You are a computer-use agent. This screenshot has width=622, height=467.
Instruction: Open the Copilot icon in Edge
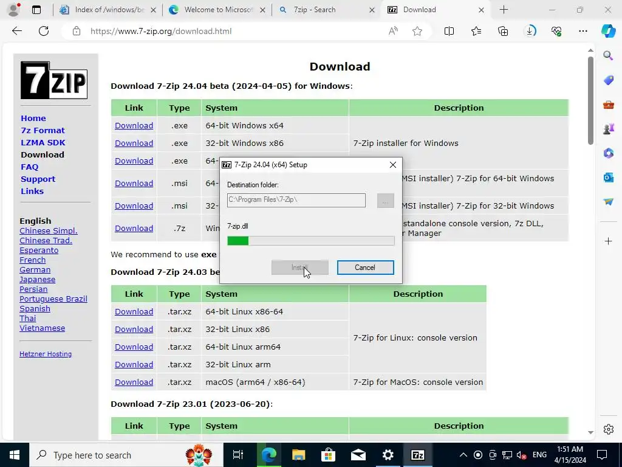pos(608,31)
